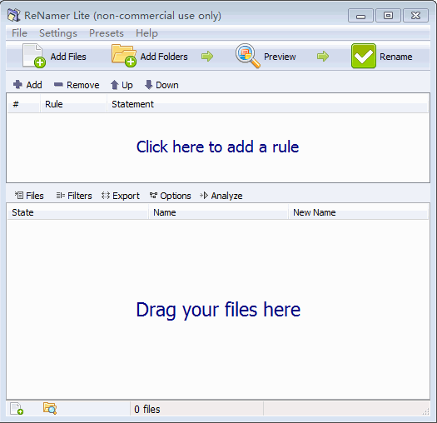Viewport: 437px width, 423px height.
Task: Sort by the State column header
Action: click(x=77, y=212)
